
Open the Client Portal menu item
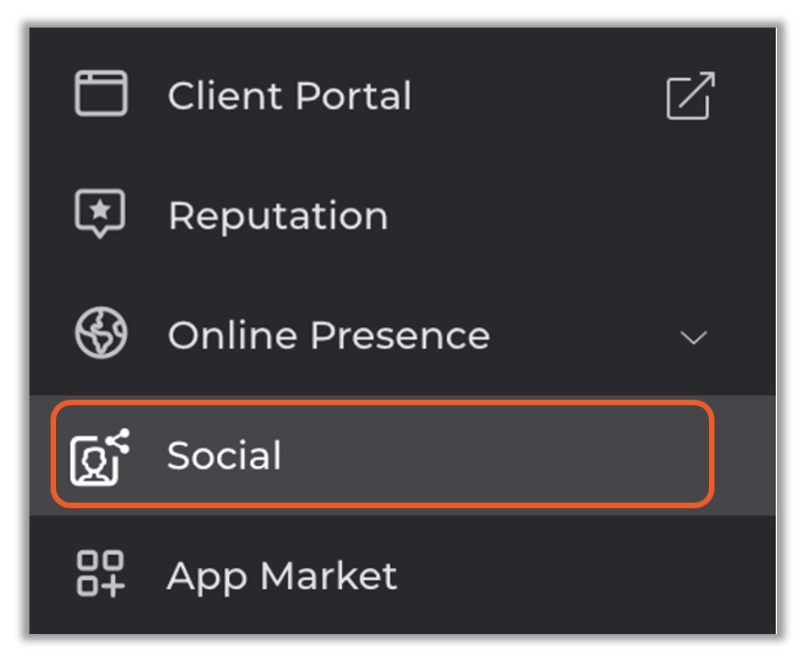tap(290, 96)
